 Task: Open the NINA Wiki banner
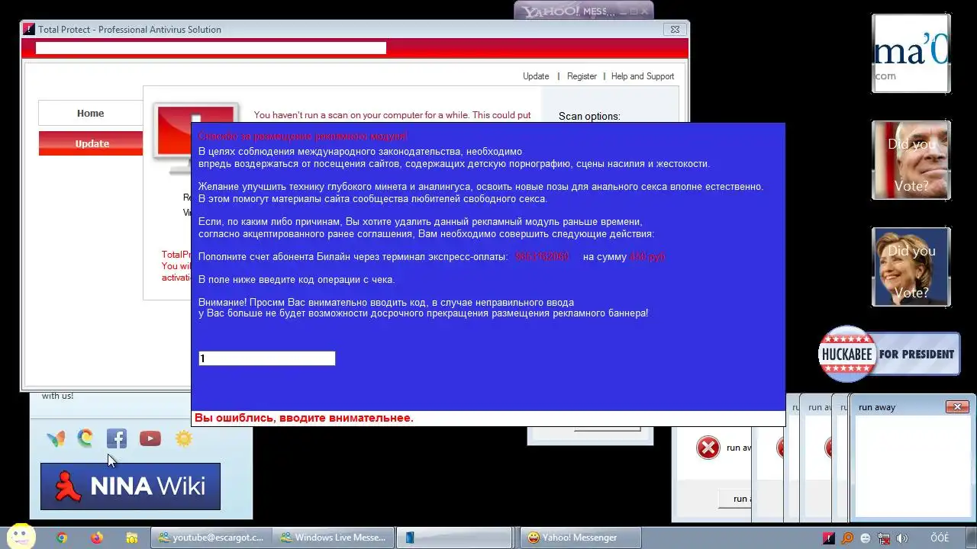coord(131,486)
